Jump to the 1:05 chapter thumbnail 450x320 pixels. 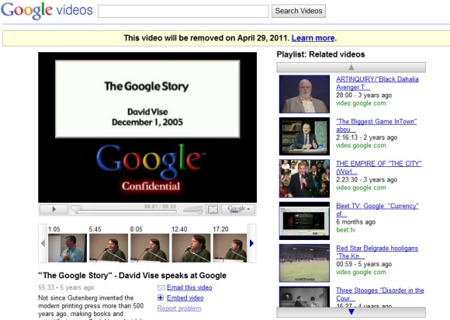(67, 248)
